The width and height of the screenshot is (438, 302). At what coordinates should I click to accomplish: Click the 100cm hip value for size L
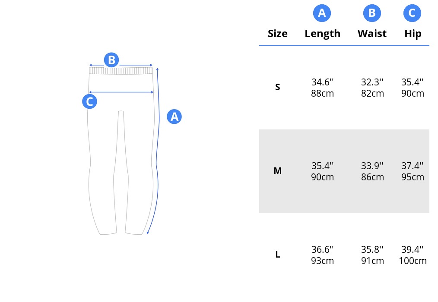[x=413, y=261]
